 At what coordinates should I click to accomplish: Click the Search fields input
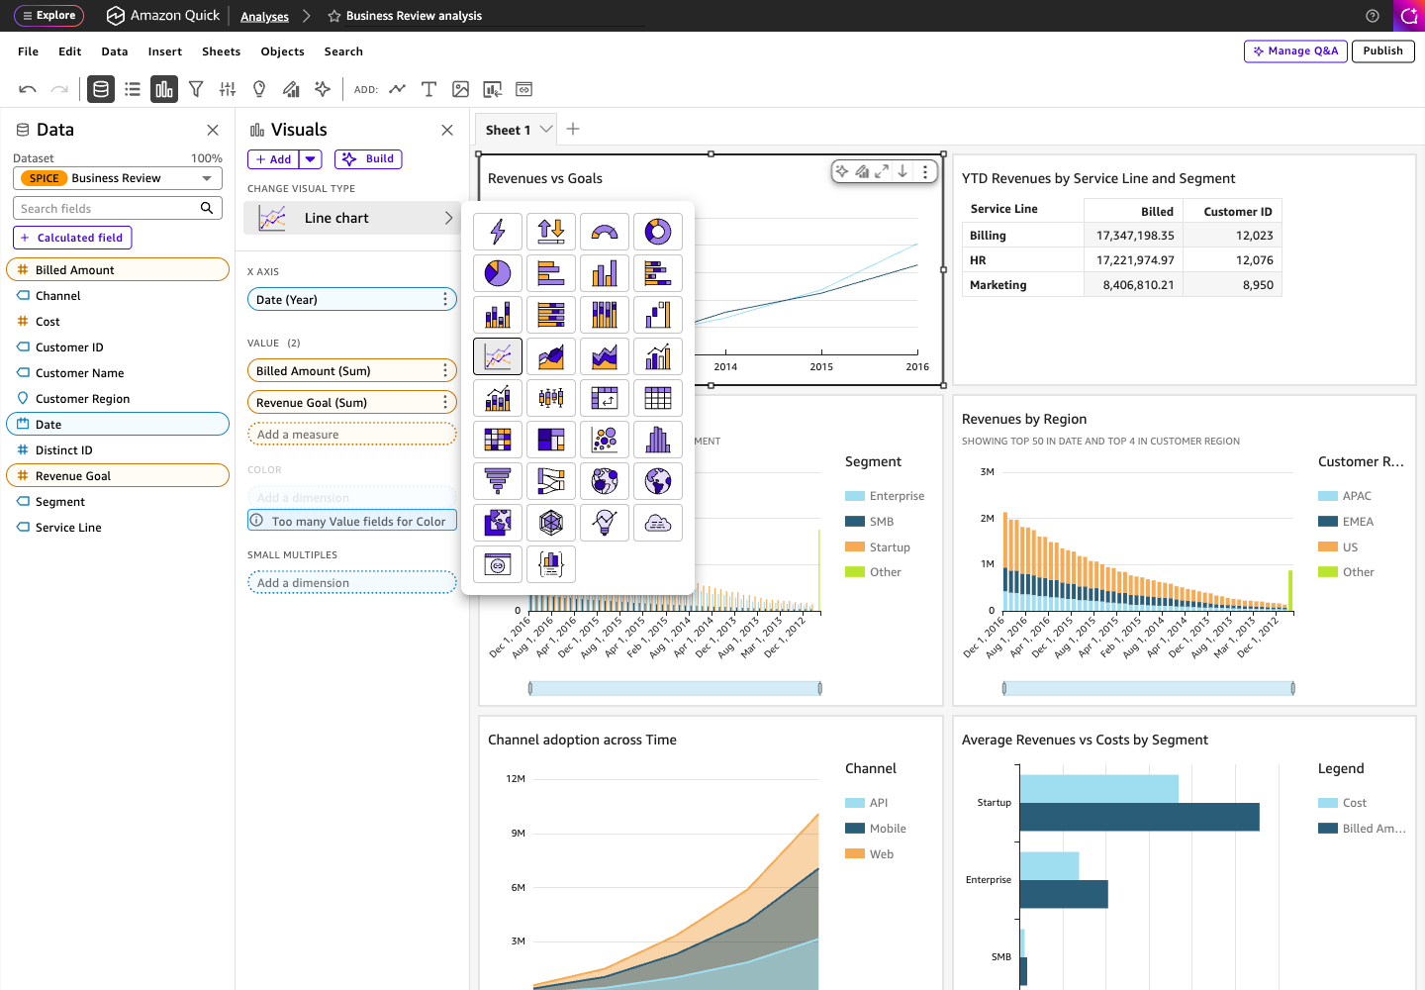[118, 208]
